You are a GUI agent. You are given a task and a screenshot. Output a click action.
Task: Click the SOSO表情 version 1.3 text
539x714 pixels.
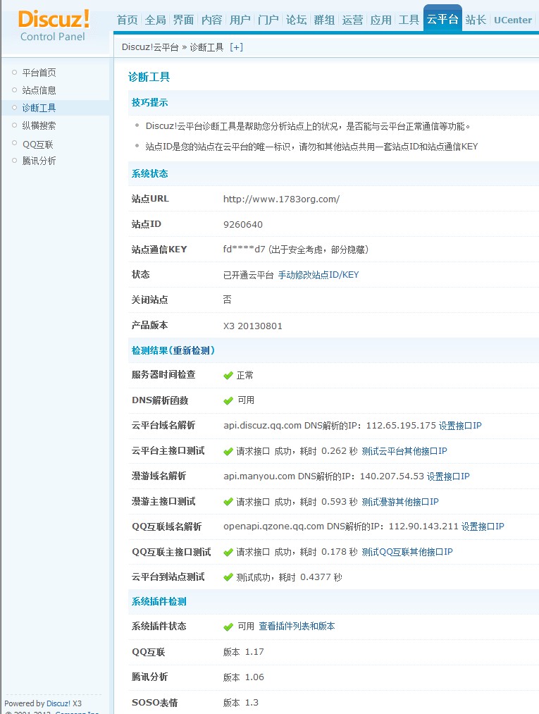pos(241,703)
